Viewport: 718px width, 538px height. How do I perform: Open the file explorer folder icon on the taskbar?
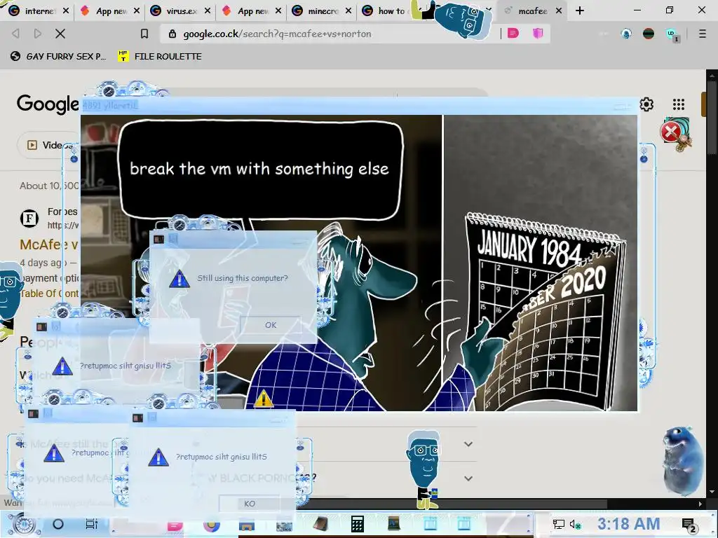coord(246,525)
